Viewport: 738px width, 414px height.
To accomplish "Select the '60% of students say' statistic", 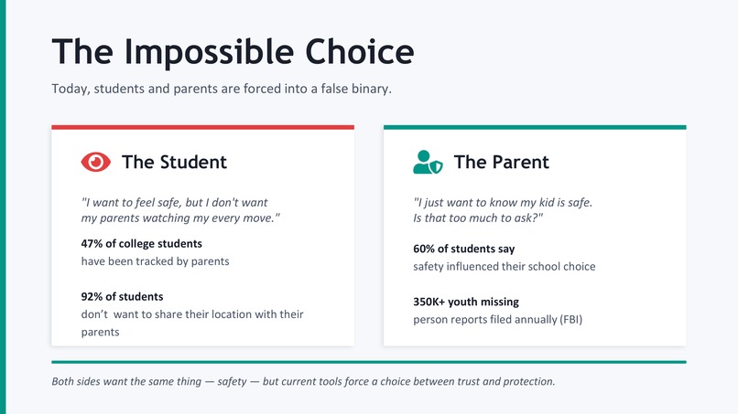I will point(464,249).
